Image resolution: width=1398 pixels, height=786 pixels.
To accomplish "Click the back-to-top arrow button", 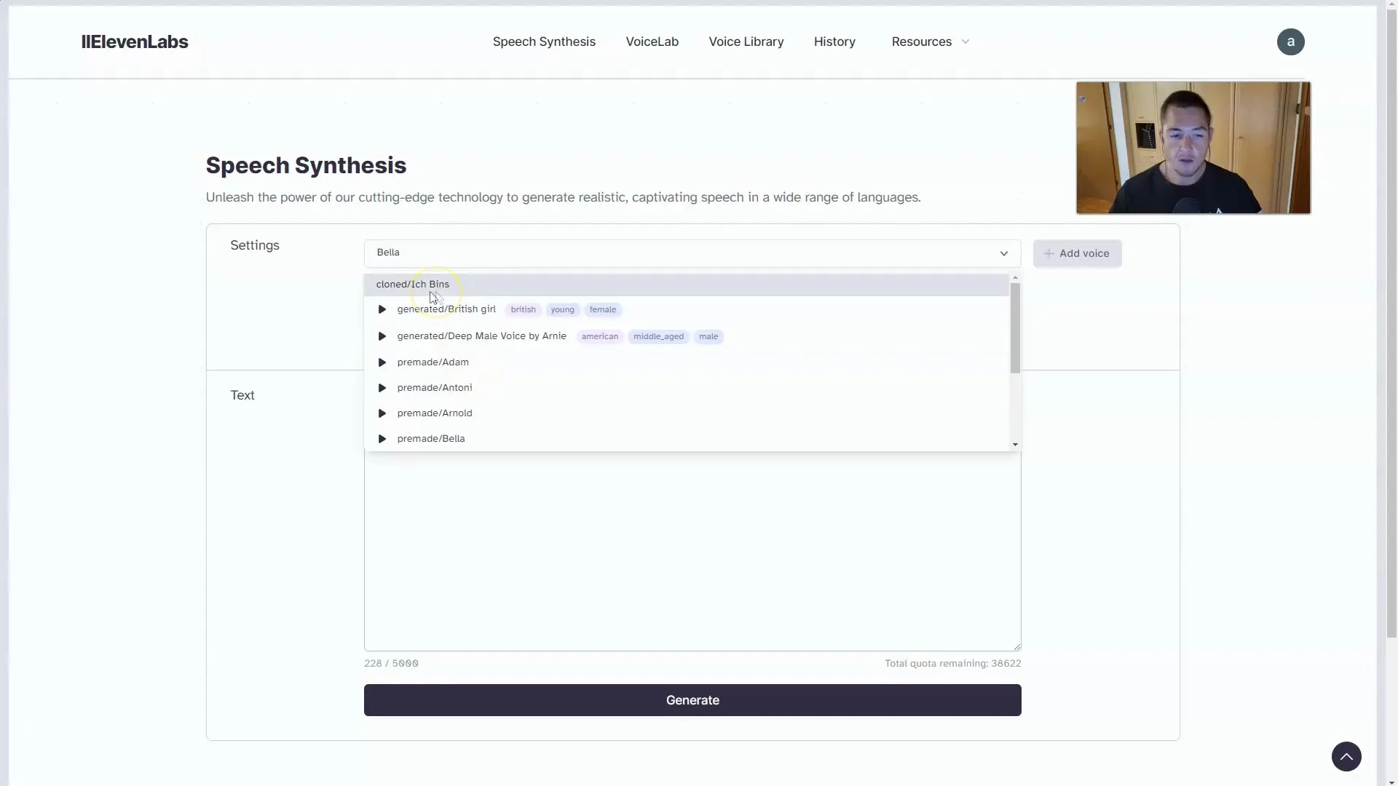I will [x=1346, y=756].
